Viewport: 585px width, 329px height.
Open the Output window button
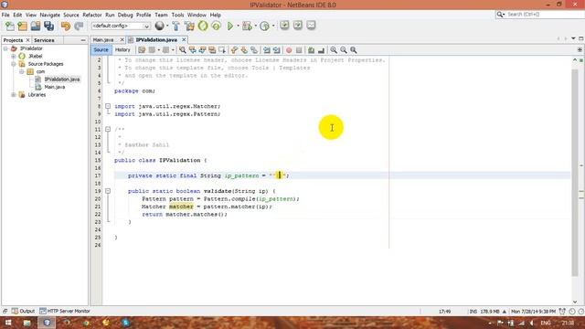tap(23, 311)
